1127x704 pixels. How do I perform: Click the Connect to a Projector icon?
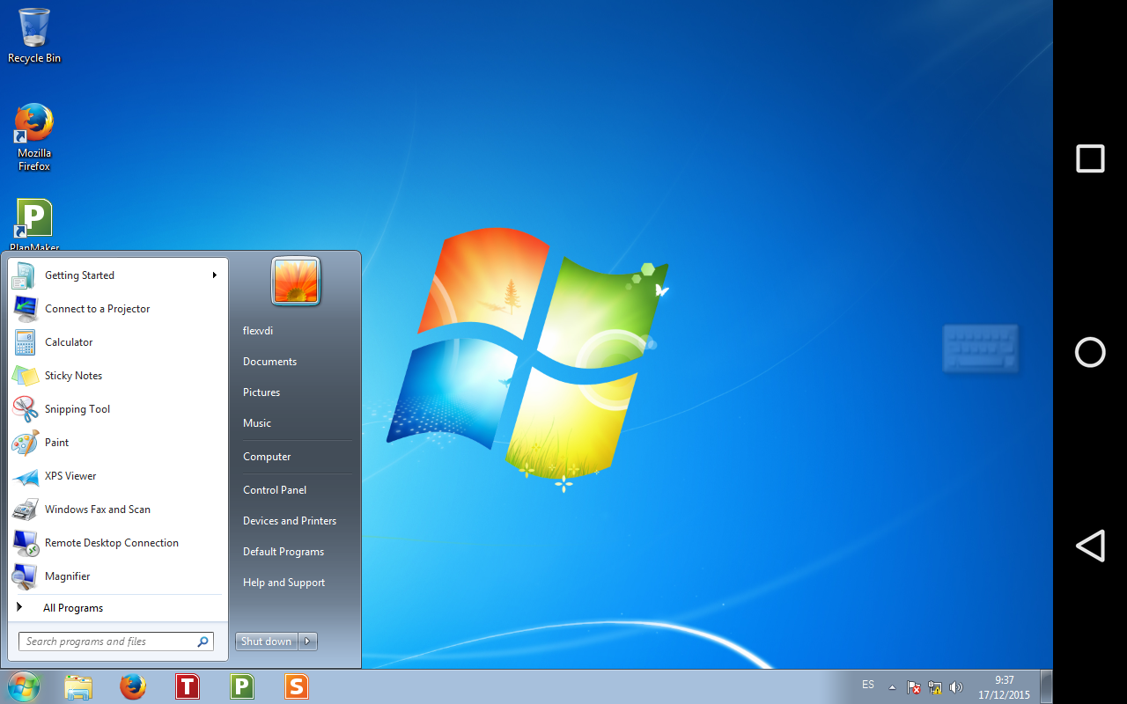(x=24, y=309)
